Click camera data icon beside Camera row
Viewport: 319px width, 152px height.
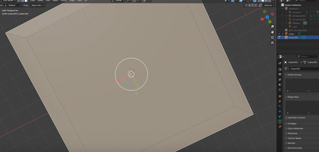coord(305,23)
